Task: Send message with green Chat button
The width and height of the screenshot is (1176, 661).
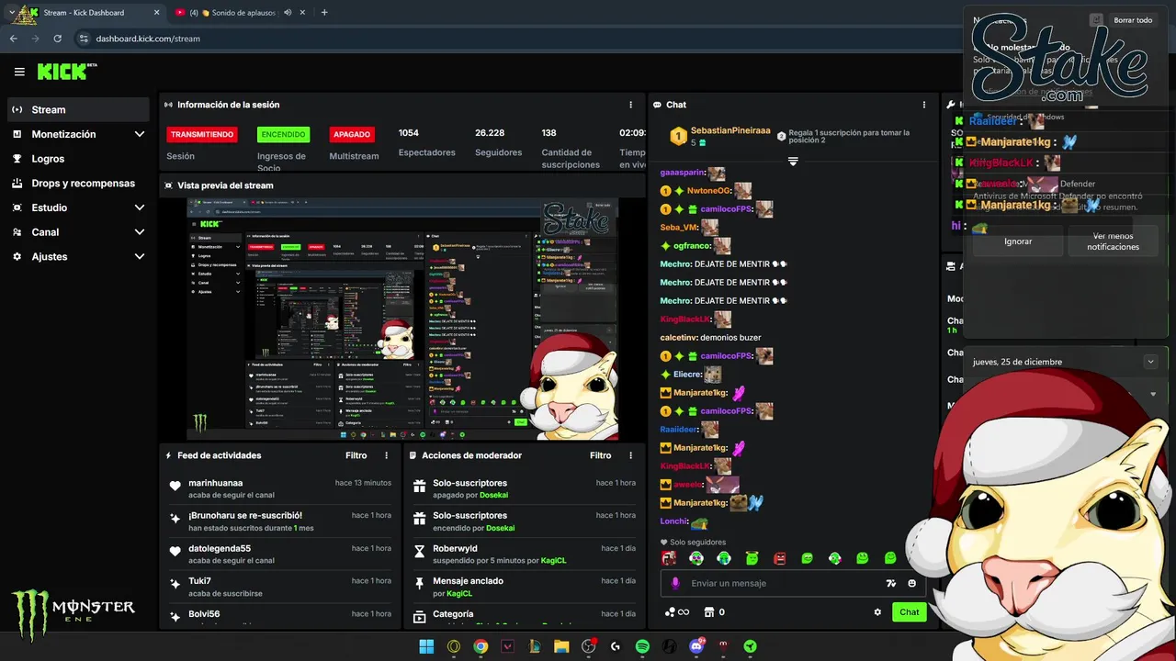Action: click(x=909, y=612)
